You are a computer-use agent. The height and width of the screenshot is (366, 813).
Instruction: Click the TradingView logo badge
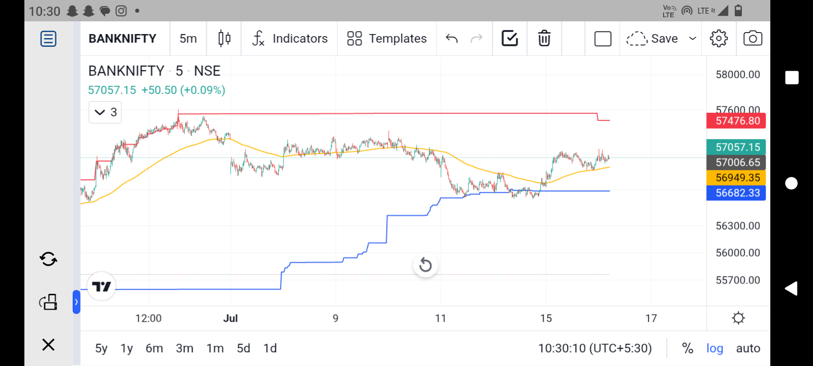101,287
